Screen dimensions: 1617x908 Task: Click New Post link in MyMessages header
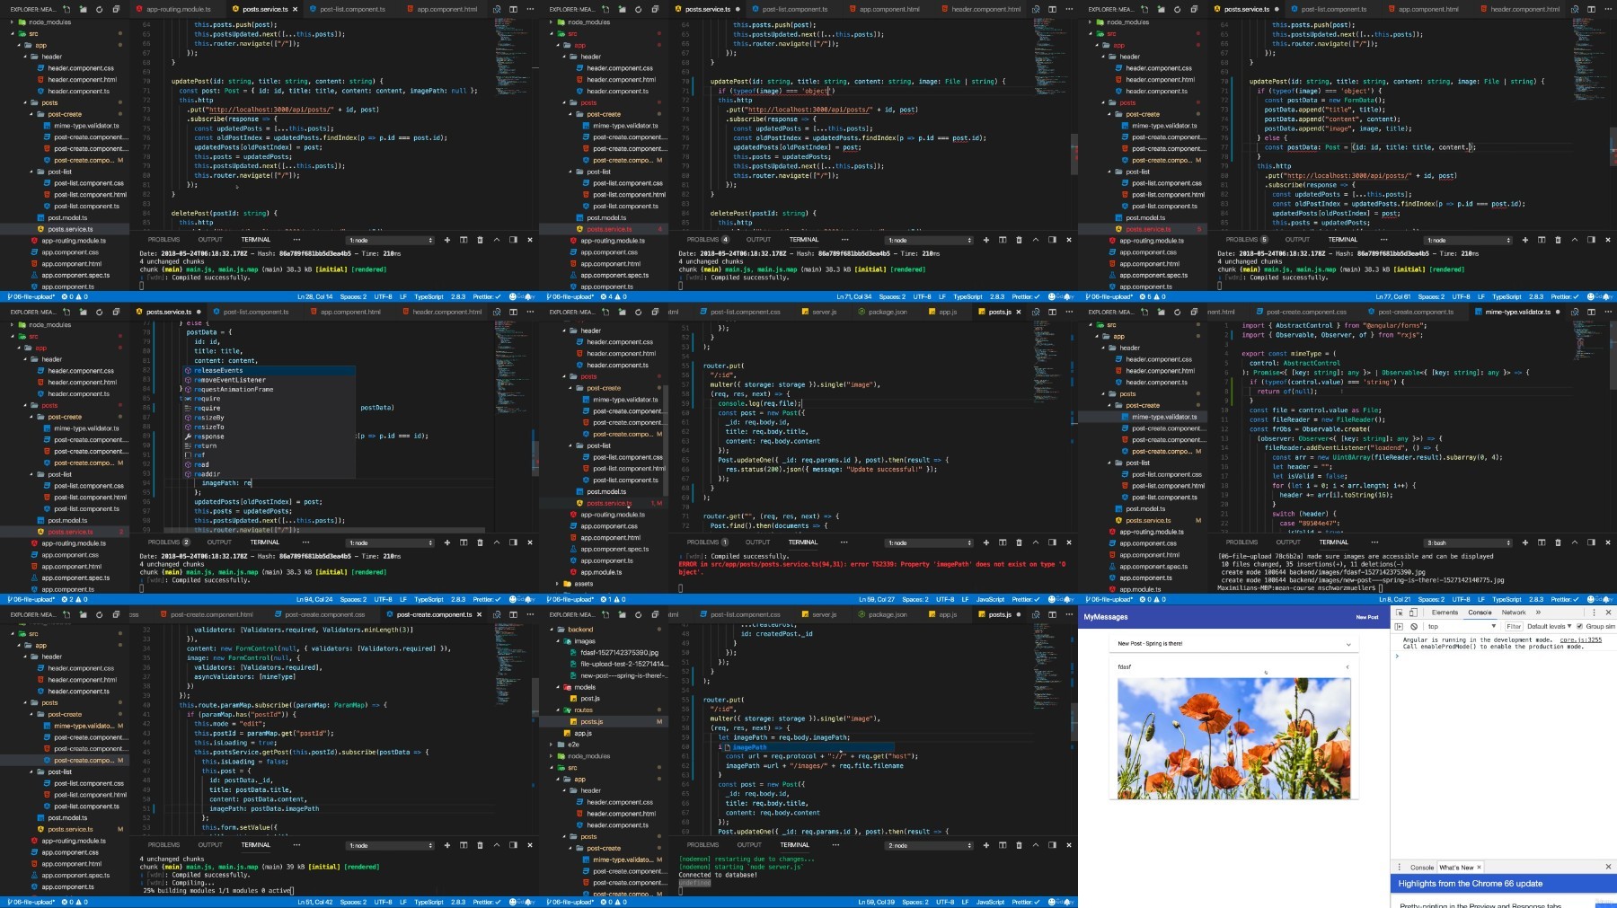pos(1366,617)
